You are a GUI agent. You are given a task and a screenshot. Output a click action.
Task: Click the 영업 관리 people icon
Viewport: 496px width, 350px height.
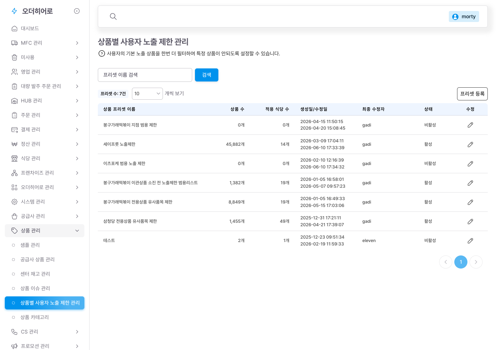click(x=14, y=72)
